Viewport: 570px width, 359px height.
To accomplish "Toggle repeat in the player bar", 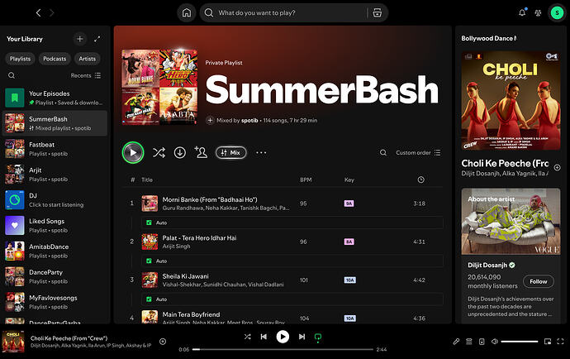I will [318, 337].
